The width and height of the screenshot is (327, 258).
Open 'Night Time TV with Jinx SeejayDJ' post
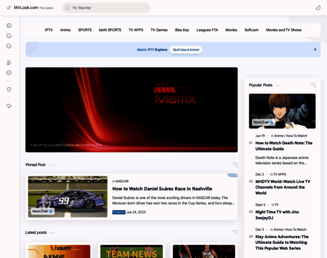tap(277, 215)
